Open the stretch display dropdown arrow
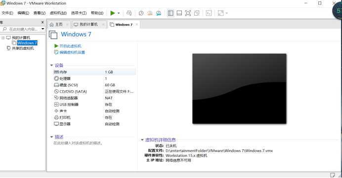Viewport: 342px width, 178px height. click(227, 13)
